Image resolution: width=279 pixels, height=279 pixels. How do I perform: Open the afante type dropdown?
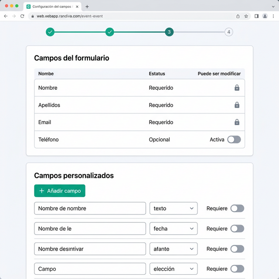point(174,249)
